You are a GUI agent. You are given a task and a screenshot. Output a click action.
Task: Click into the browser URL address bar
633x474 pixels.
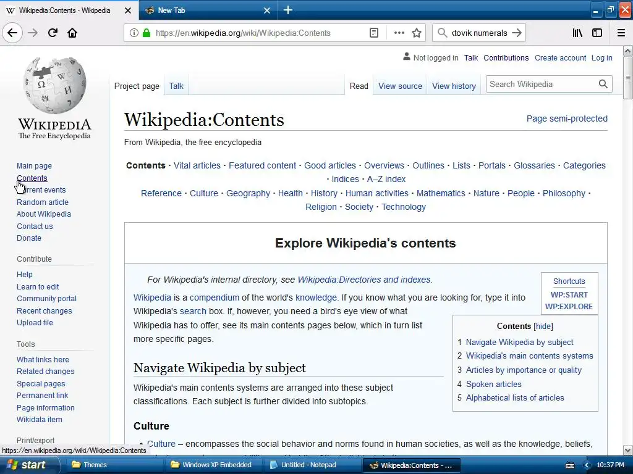coord(242,33)
